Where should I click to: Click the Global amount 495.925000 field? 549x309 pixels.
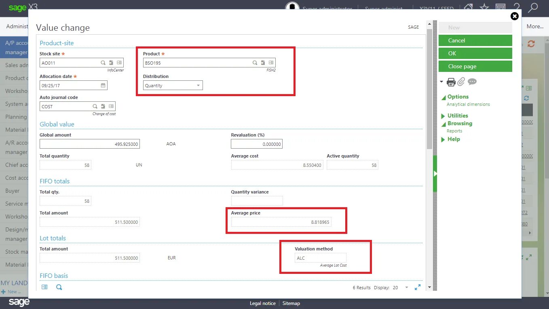coord(90,144)
